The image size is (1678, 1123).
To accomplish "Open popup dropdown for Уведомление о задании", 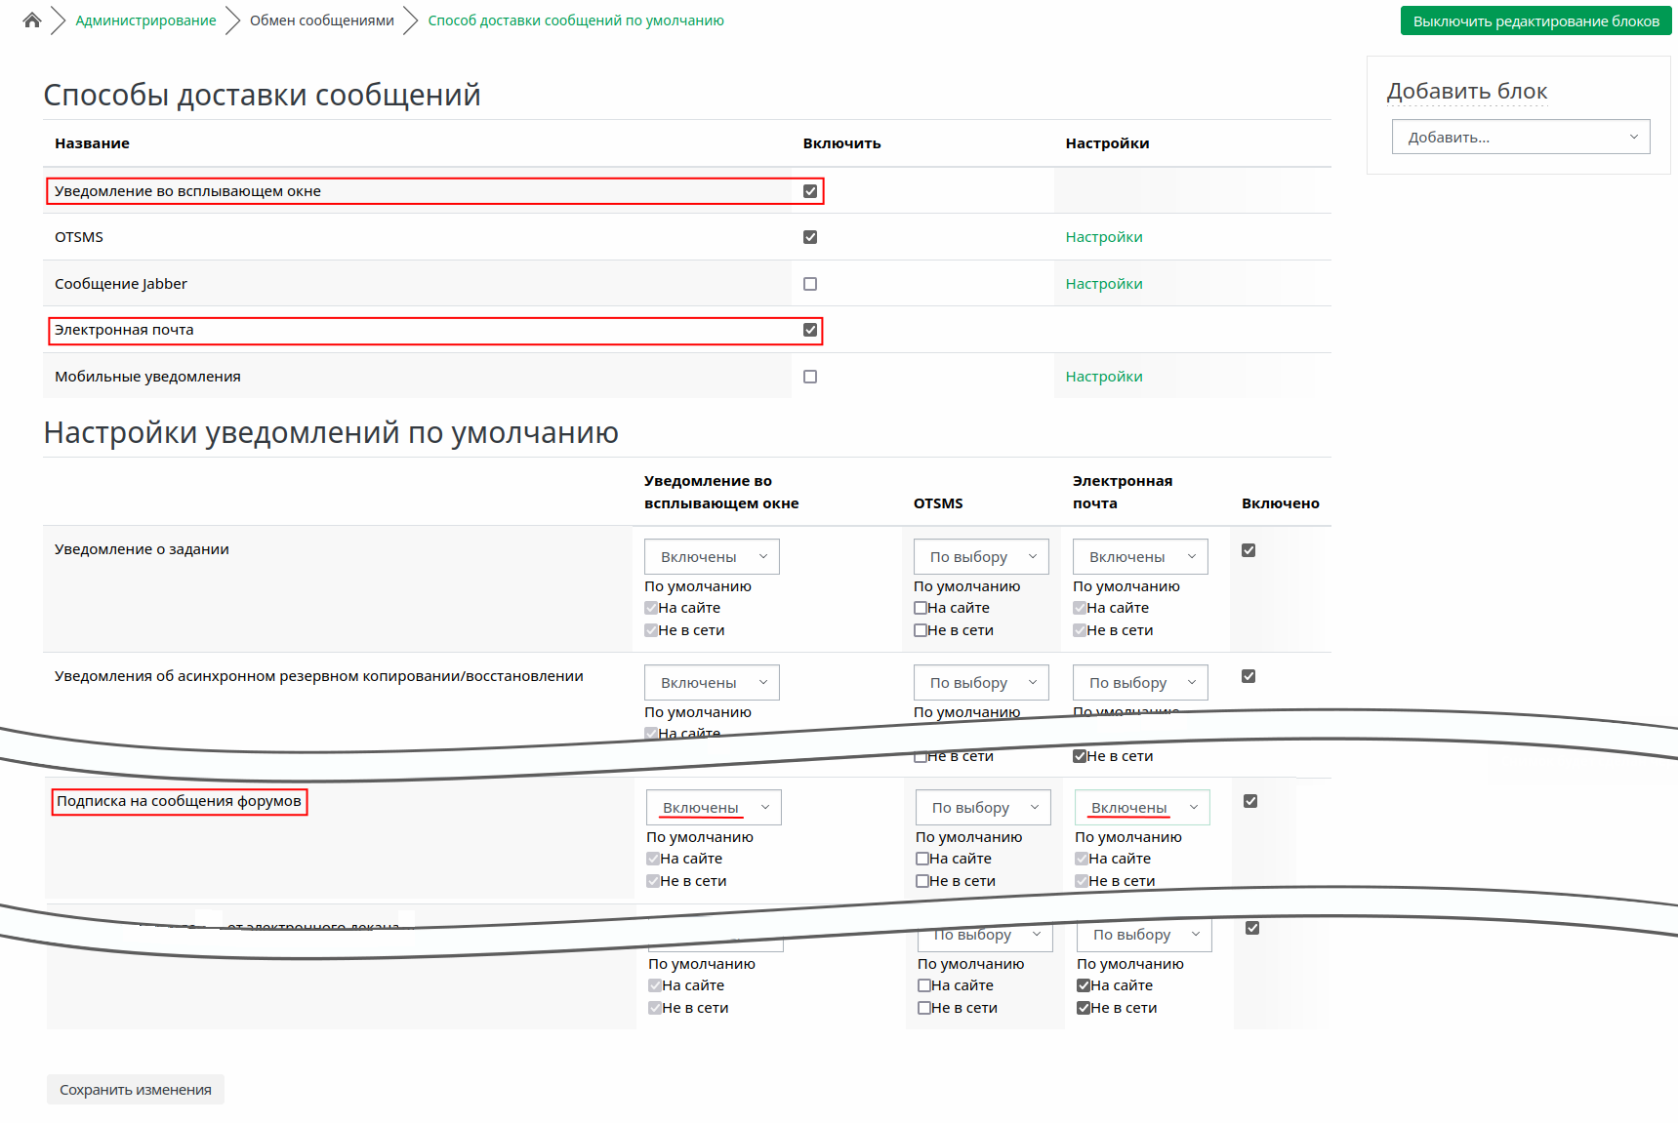I will pos(712,556).
